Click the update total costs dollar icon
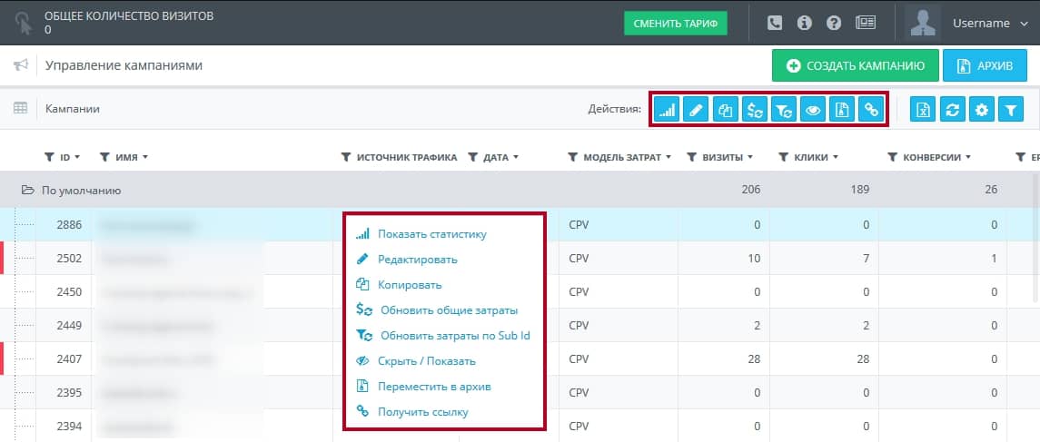This screenshot has height=442, width=1040. (x=754, y=109)
